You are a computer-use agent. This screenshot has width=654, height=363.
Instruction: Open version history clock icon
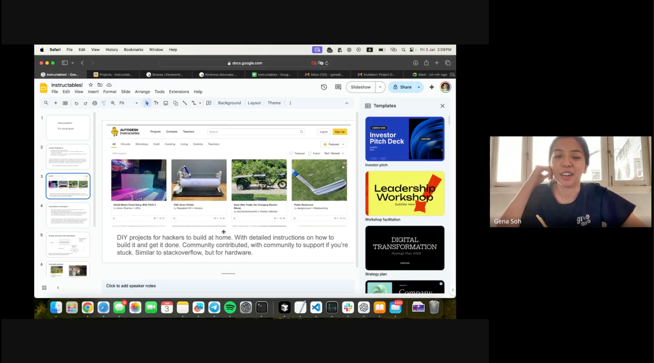[324, 87]
